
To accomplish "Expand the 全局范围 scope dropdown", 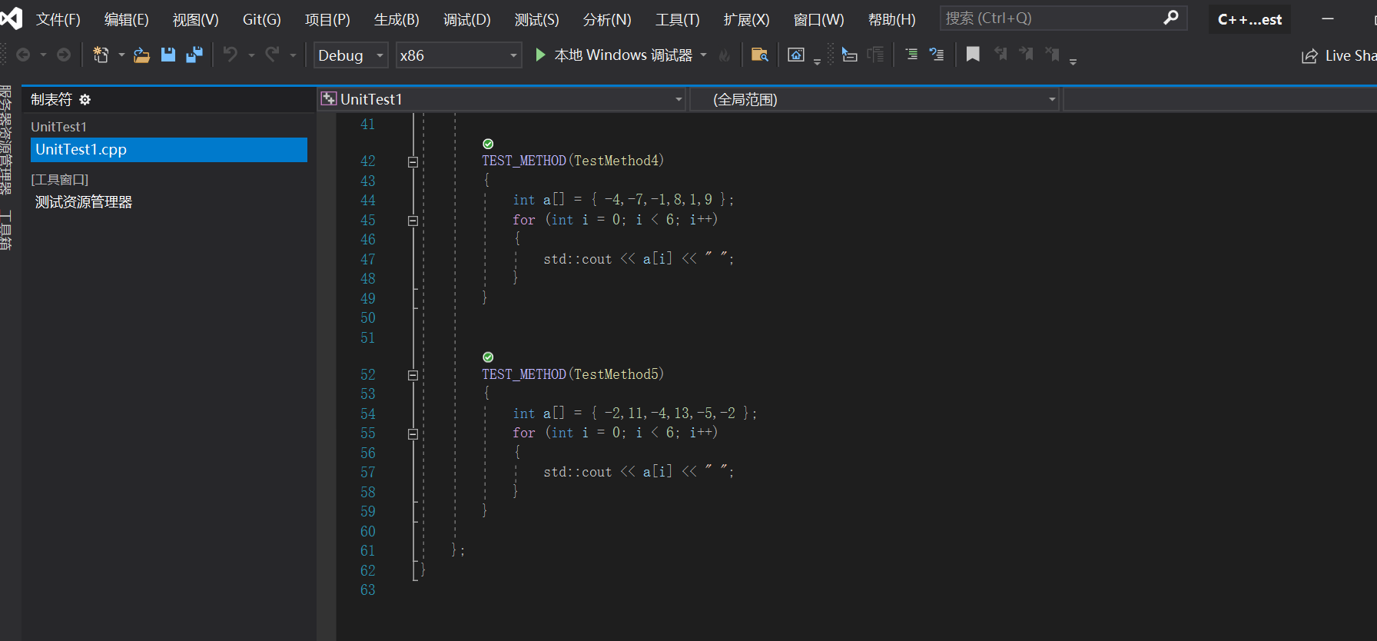I will pyautogui.click(x=874, y=100).
